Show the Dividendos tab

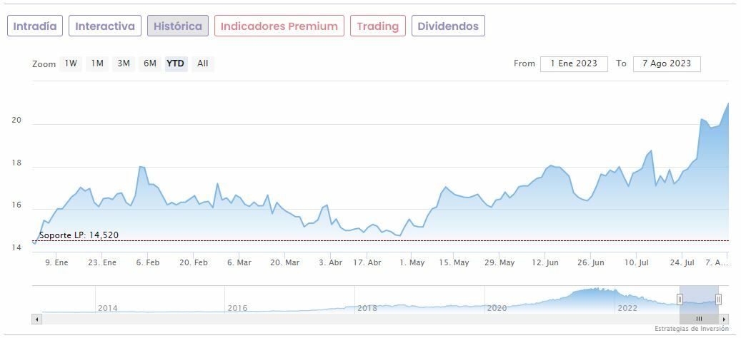click(448, 26)
